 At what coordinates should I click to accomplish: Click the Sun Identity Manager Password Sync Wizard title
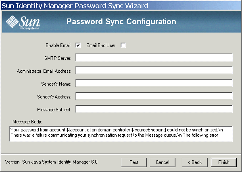75,6
